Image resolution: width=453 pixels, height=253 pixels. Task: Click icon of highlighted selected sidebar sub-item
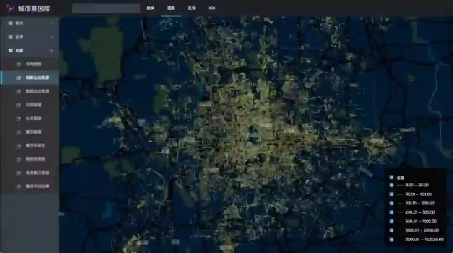click(18, 77)
